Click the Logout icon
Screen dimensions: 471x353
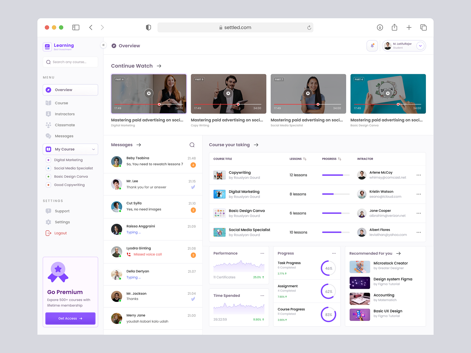click(48, 233)
